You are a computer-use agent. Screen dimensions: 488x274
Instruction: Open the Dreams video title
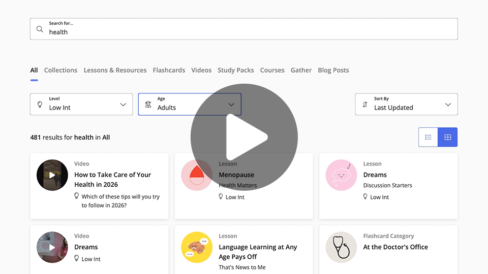86,247
